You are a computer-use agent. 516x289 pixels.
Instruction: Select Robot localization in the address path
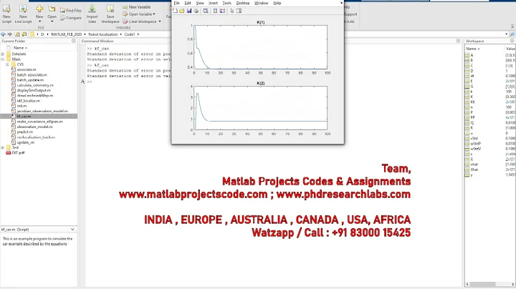(x=103, y=34)
